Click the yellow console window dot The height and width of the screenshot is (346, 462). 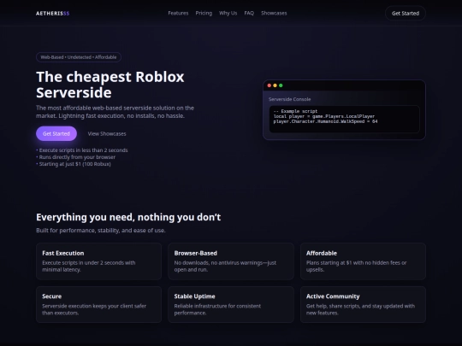275,85
